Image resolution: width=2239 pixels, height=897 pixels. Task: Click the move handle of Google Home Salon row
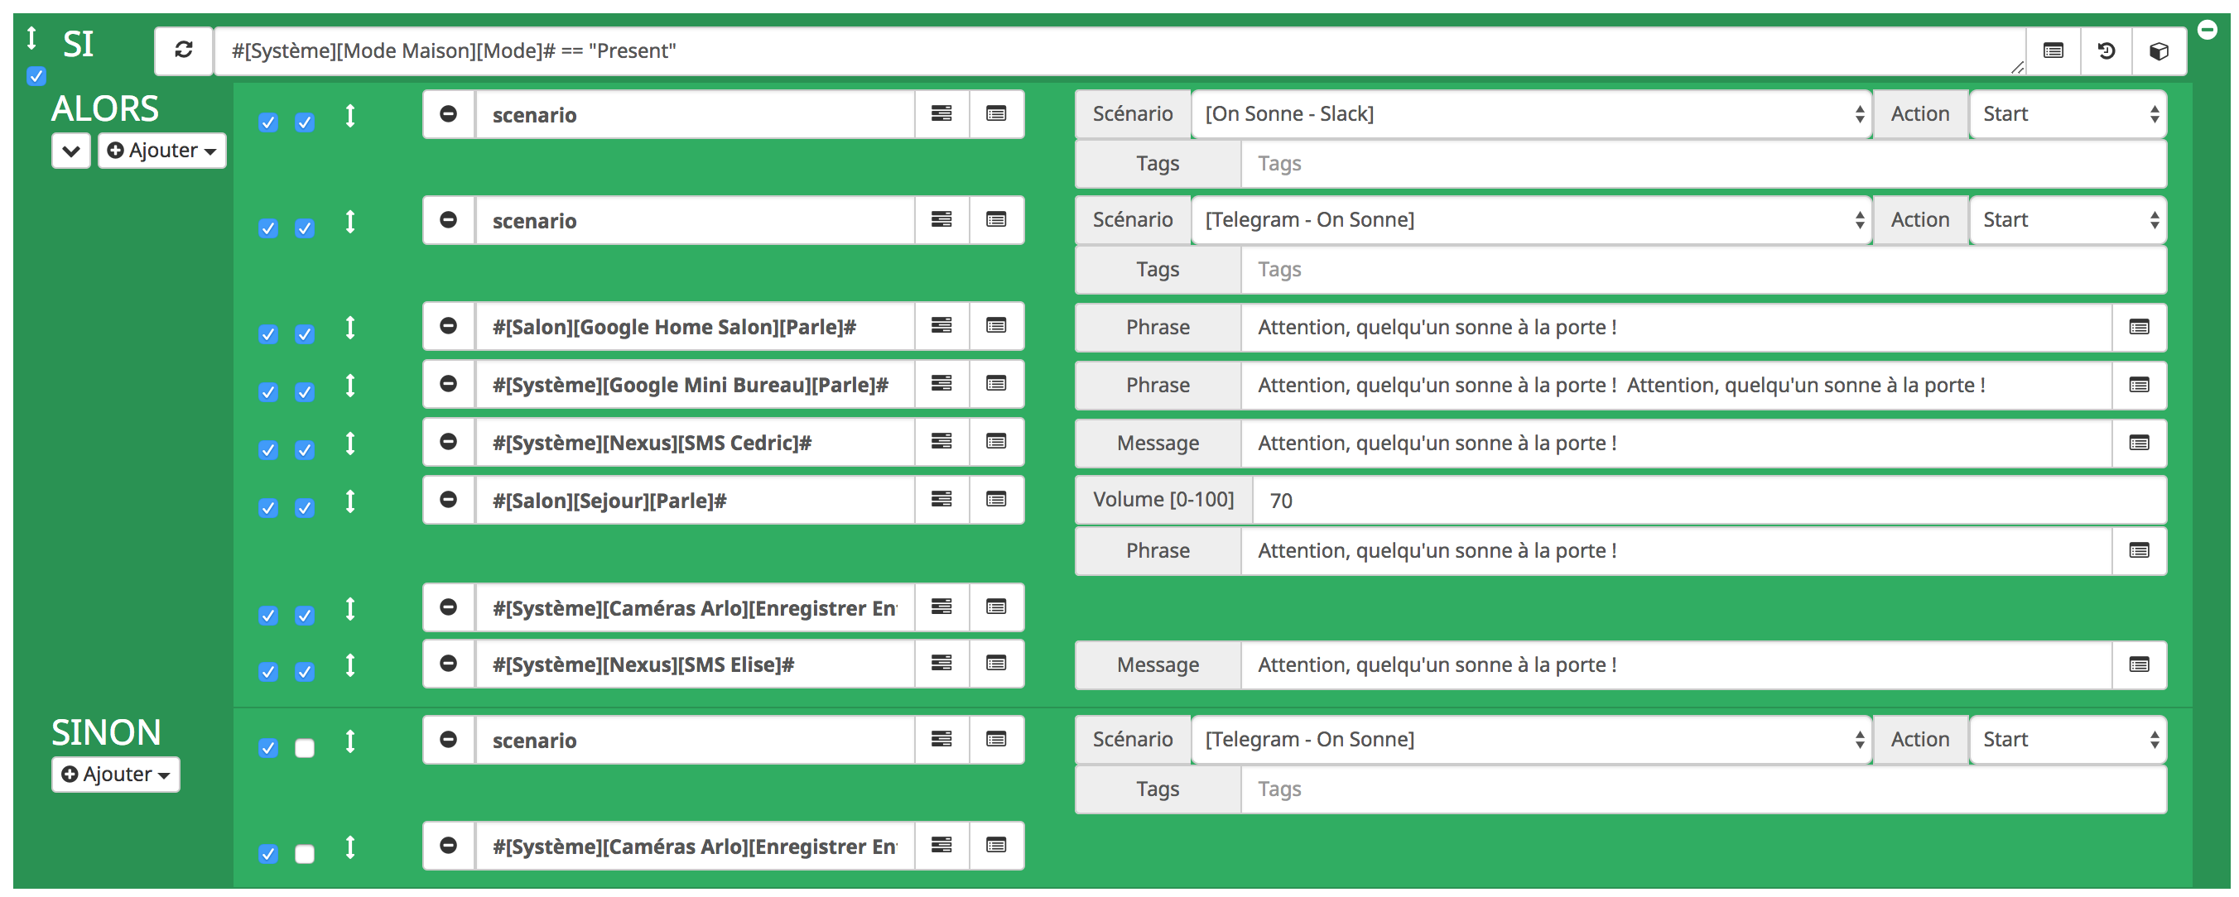coord(350,328)
